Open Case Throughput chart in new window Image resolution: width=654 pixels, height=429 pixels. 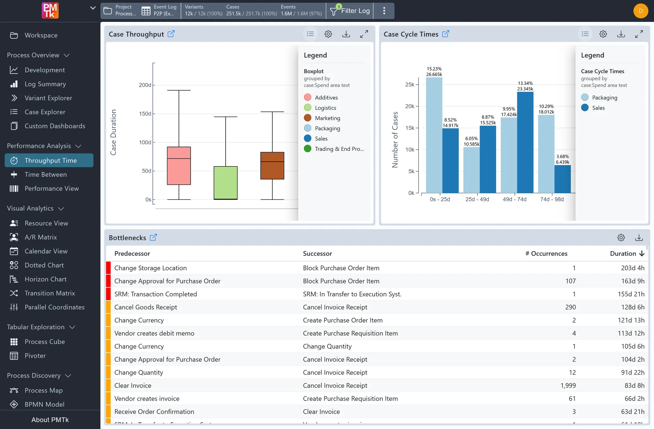tap(171, 34)
